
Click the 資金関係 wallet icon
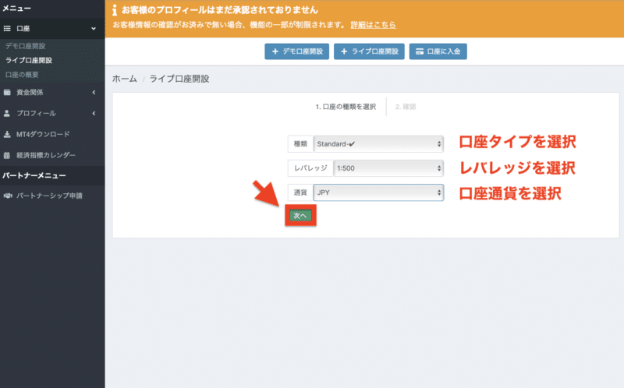pos(7,92)
